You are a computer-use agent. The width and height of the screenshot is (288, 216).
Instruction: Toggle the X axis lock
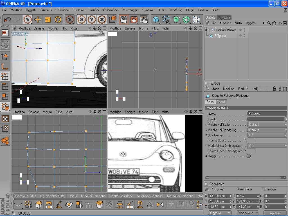tap(82, 19)
